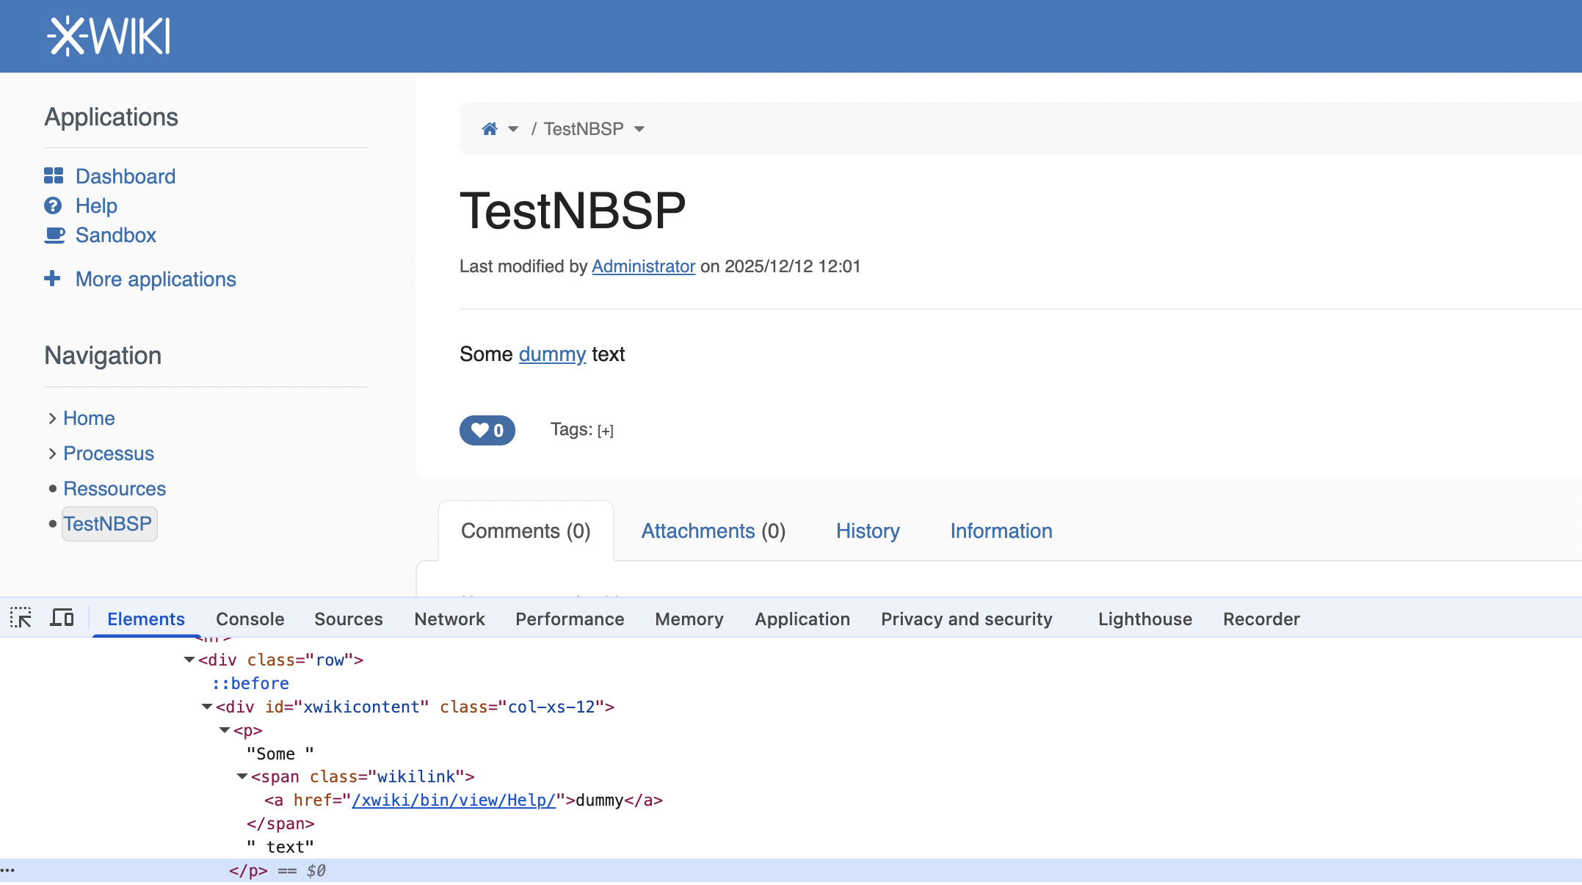The height and width of the screenshot is (885, 1582).
Task: Open the TestNBSP breadcrumb dropdown arrow
Action: pos(639,129)
